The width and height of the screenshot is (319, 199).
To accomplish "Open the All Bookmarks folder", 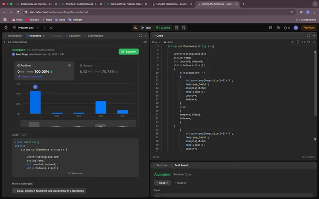I will click(306, 20).
